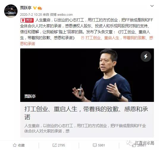159x150 pixels.
Task: Open the 贾跃亭 username link
Action: point(26,8)
